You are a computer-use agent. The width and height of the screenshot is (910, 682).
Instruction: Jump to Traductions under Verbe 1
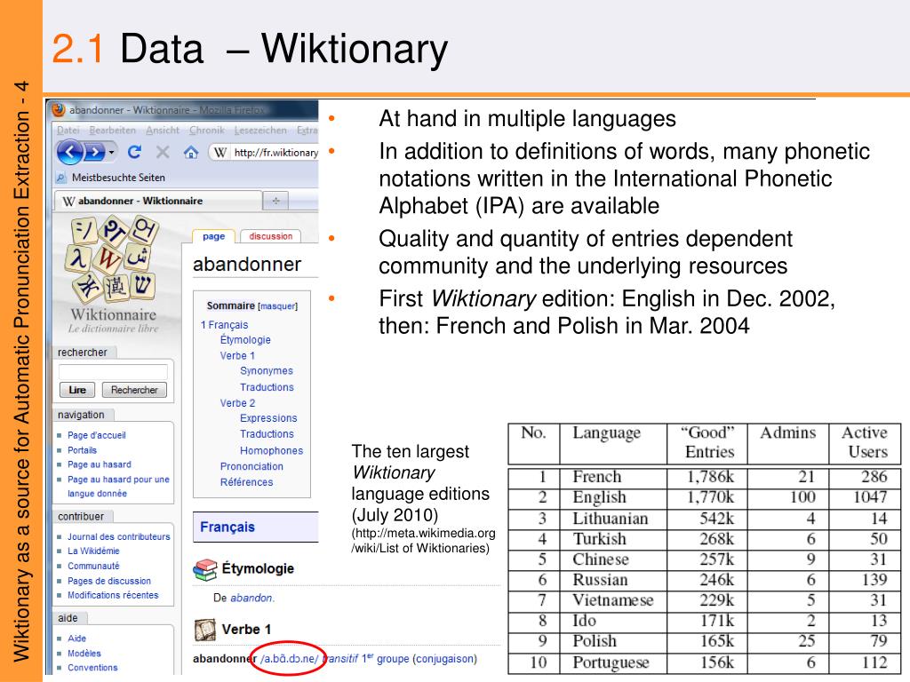click(x=267, y=387)
